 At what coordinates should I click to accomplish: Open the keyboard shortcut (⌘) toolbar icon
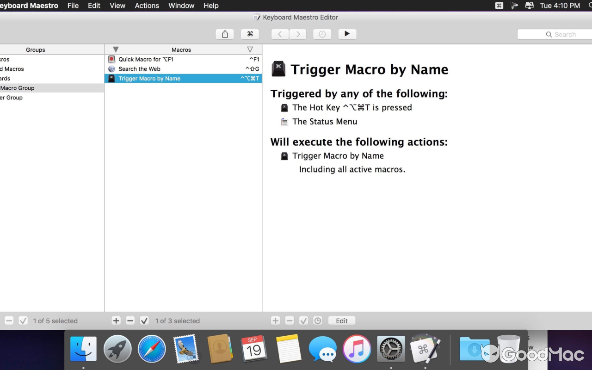(x=250, y=34)
